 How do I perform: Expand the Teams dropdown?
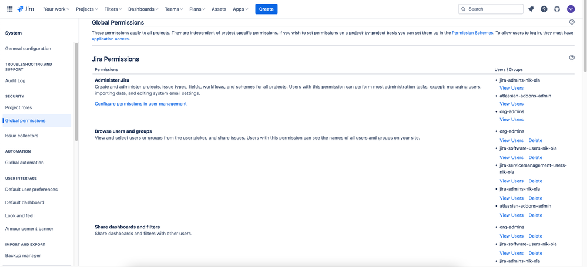click(174, 9)
